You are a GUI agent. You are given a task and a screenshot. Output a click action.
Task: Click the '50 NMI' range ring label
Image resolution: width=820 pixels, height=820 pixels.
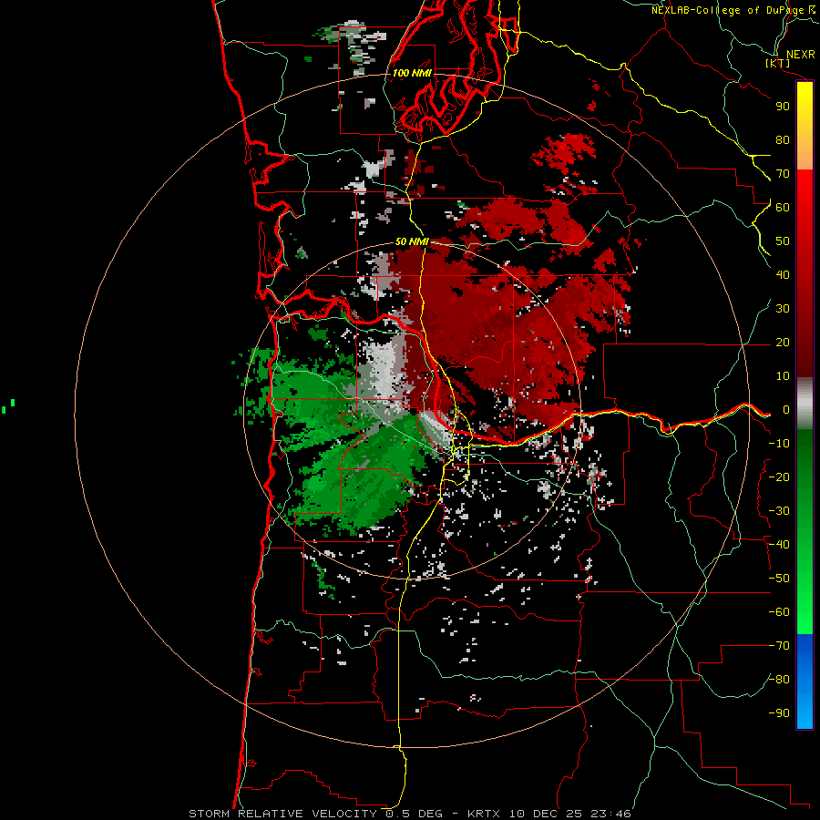click(412, 241)
